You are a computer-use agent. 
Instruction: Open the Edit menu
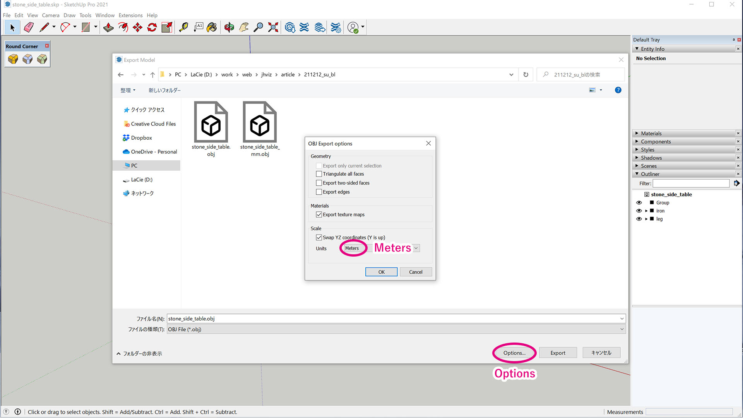click(x=19, y=15)
